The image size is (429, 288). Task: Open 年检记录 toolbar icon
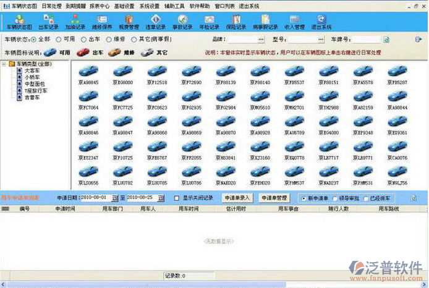[x=209, y=22]
